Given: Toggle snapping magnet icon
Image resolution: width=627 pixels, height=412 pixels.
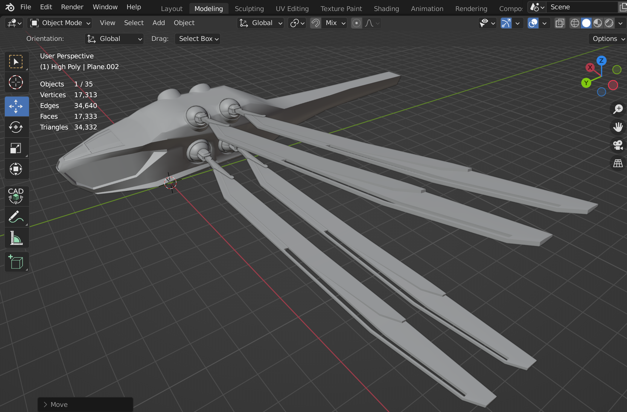Looking at the screenshot, I should pos(316,23).
